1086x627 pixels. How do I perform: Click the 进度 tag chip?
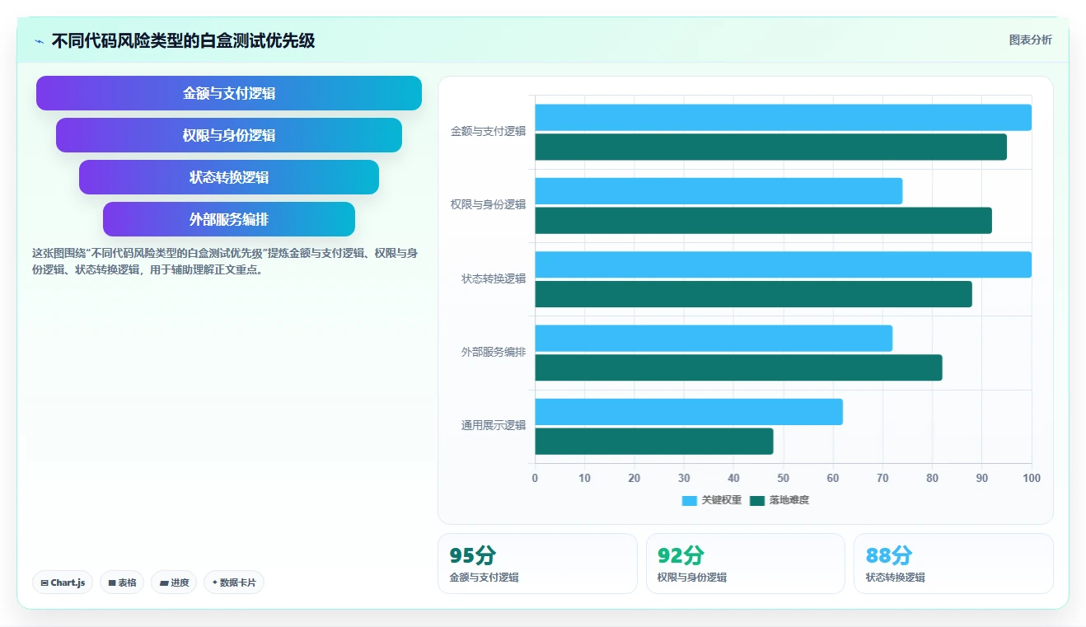tap(174, 583)
